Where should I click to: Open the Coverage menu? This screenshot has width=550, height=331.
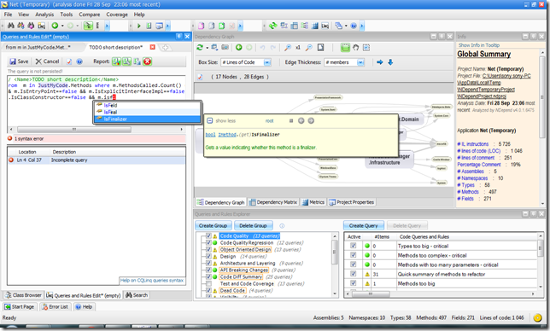(x=117, y=15)
